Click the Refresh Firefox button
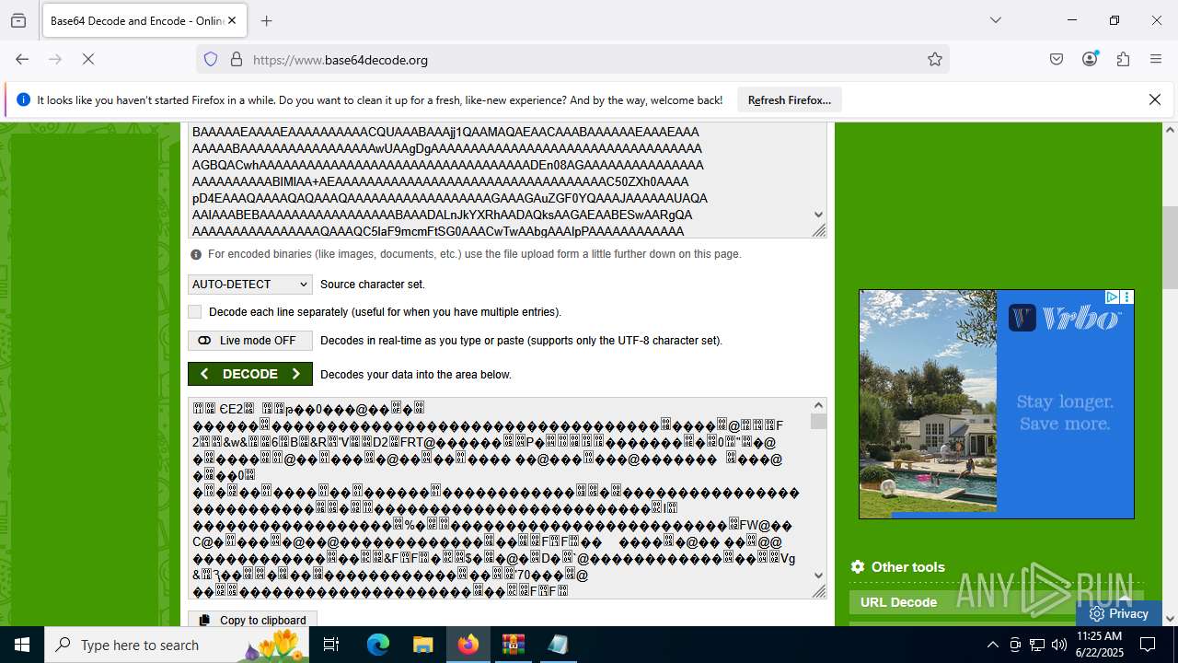The image size is (1178, 663). [789, 99]
